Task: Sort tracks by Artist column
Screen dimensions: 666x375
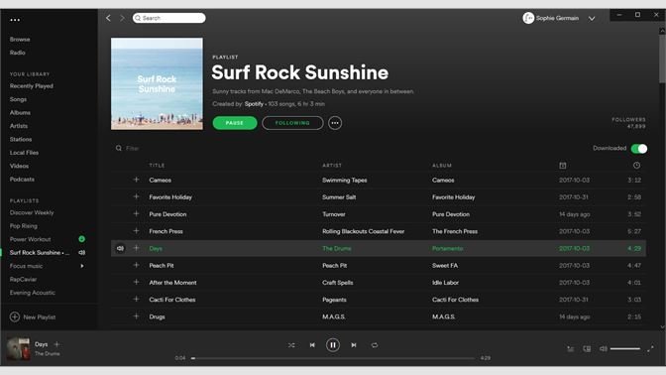Action: [332, 166]
